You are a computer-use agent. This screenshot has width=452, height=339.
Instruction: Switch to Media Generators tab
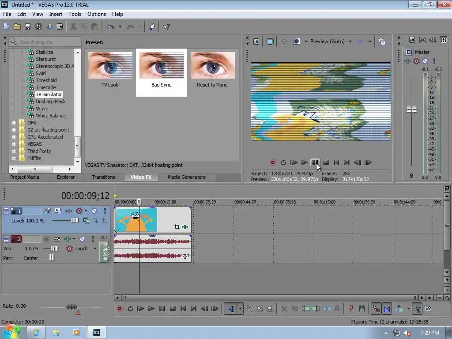(187, 177)
